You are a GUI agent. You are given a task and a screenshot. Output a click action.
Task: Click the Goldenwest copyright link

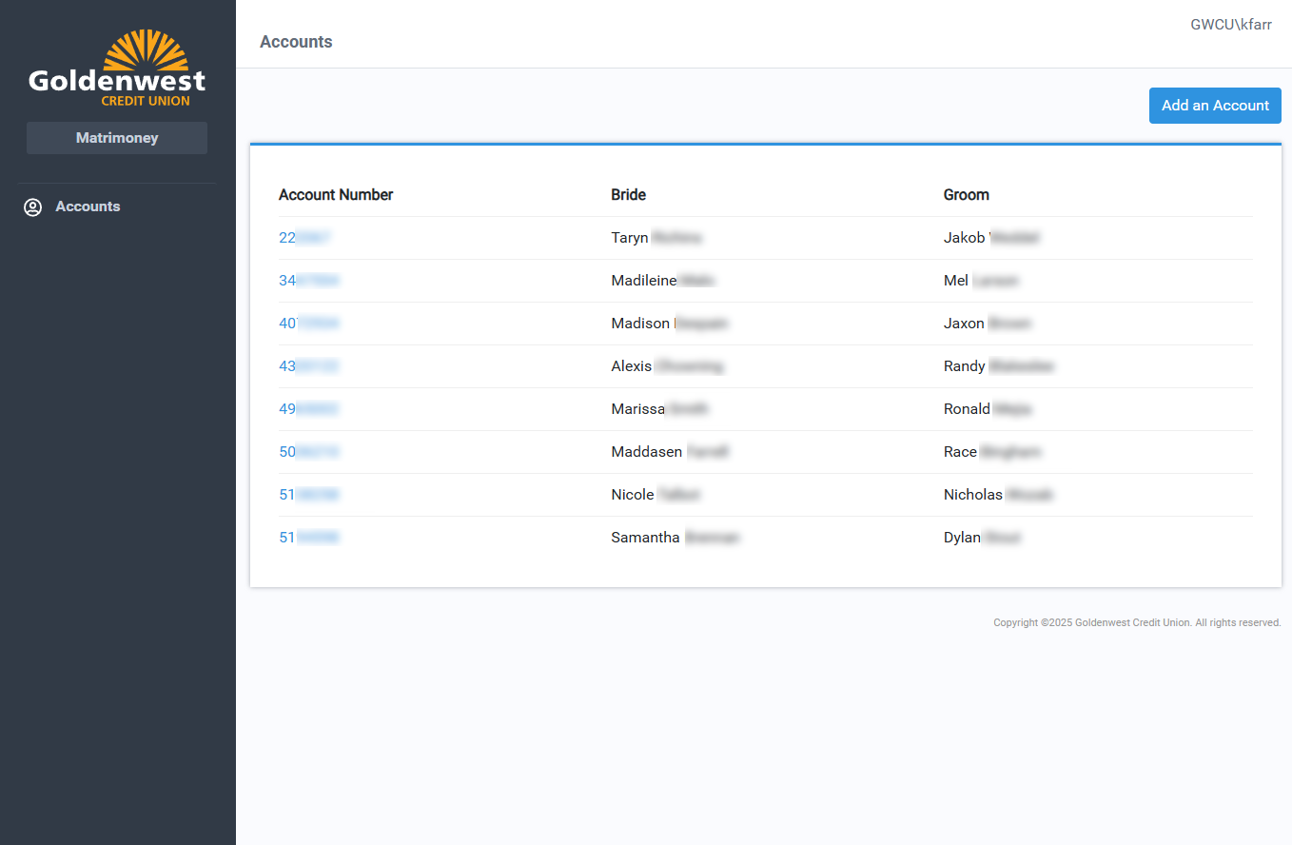coord(1128,622)
